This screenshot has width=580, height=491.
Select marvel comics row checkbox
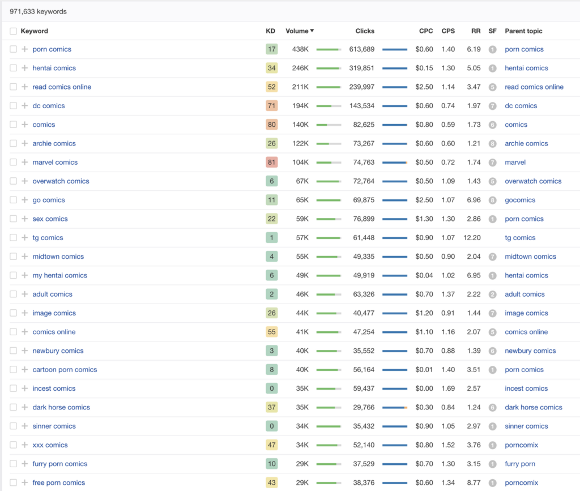click(14, 163)
